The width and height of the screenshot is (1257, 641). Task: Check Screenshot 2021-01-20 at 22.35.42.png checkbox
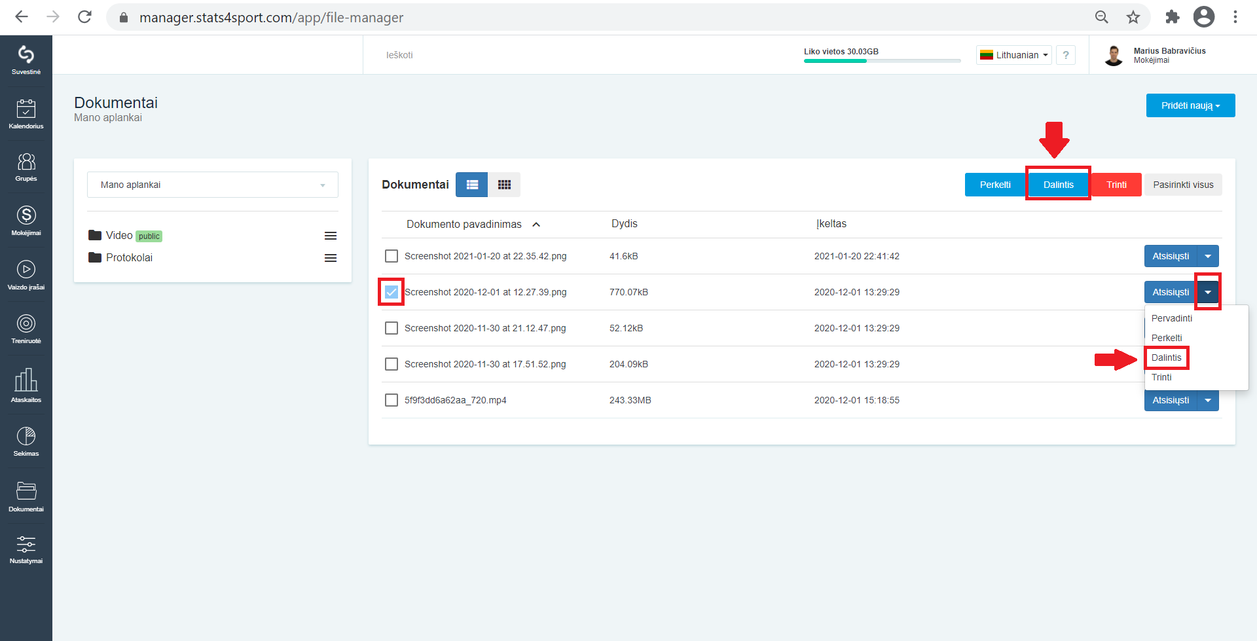(x=392, y=256)
